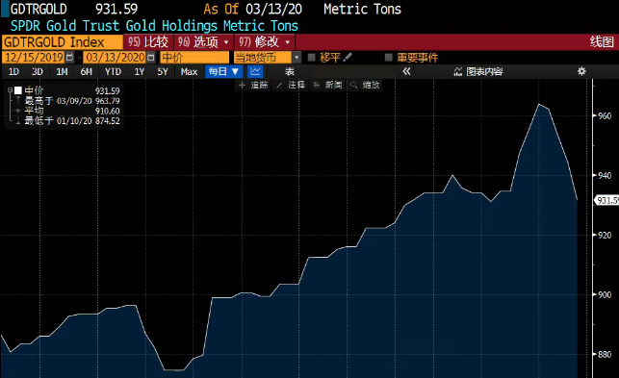
Task: Open the start date calendar picker icon
Action: 69,57
